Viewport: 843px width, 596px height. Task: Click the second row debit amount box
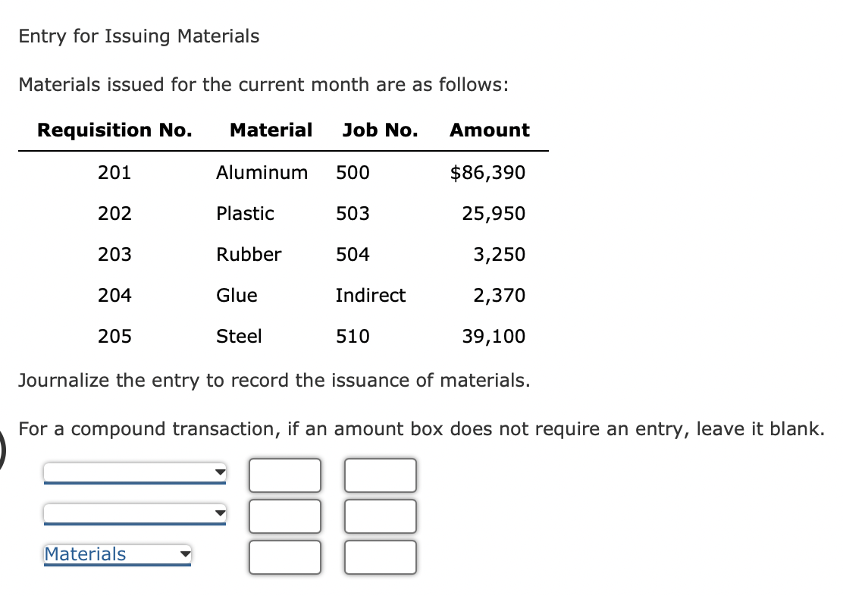coord(285,516)
